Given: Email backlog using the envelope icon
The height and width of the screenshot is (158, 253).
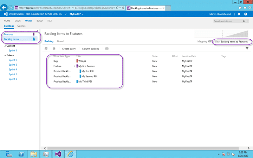Looking at the screenshot, I should tap(107, 48).
